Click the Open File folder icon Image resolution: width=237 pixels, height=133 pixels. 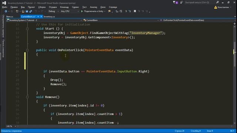(23, 11)
